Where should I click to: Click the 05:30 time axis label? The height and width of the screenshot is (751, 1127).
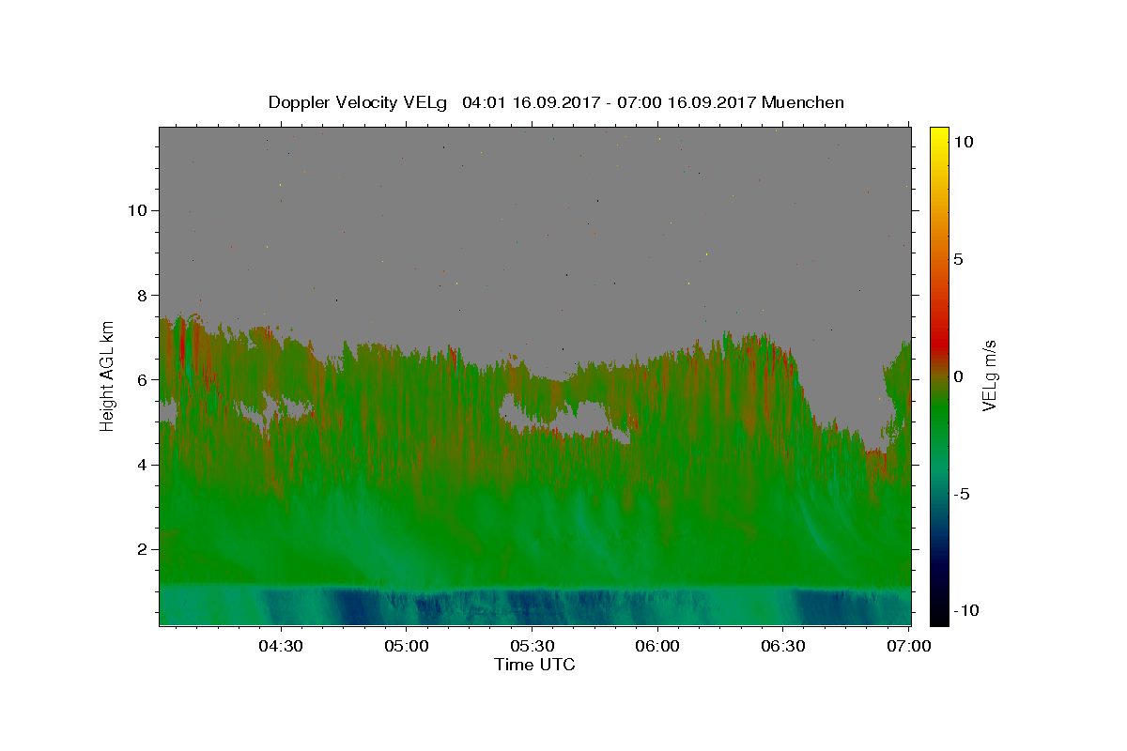(x=532, y=646)
